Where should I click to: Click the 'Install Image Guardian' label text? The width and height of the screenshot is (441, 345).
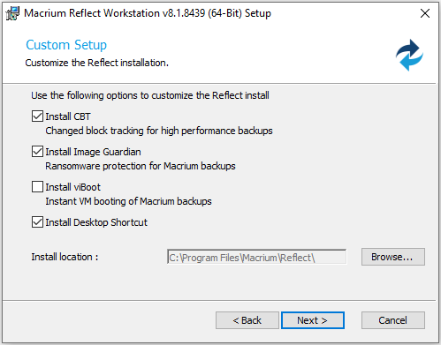(x=93, y=152)
